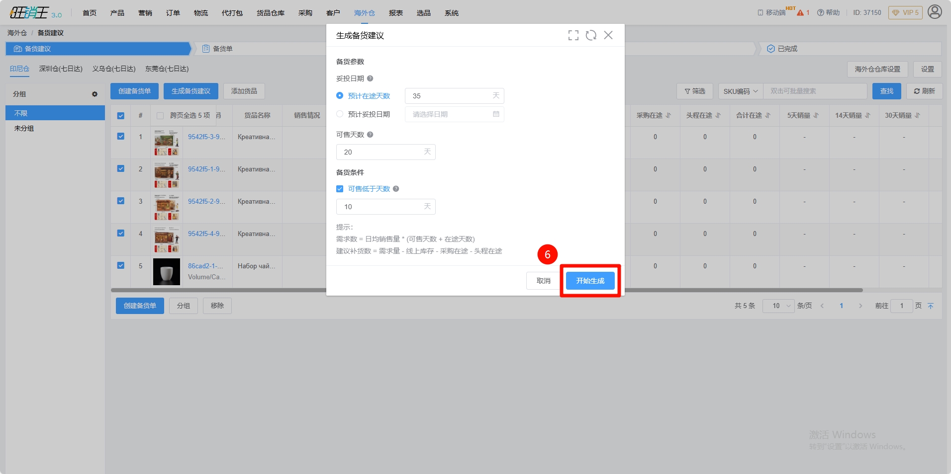Open the 报表 menu in top navigation
This screenshot has width=951, height=474.
395,13
